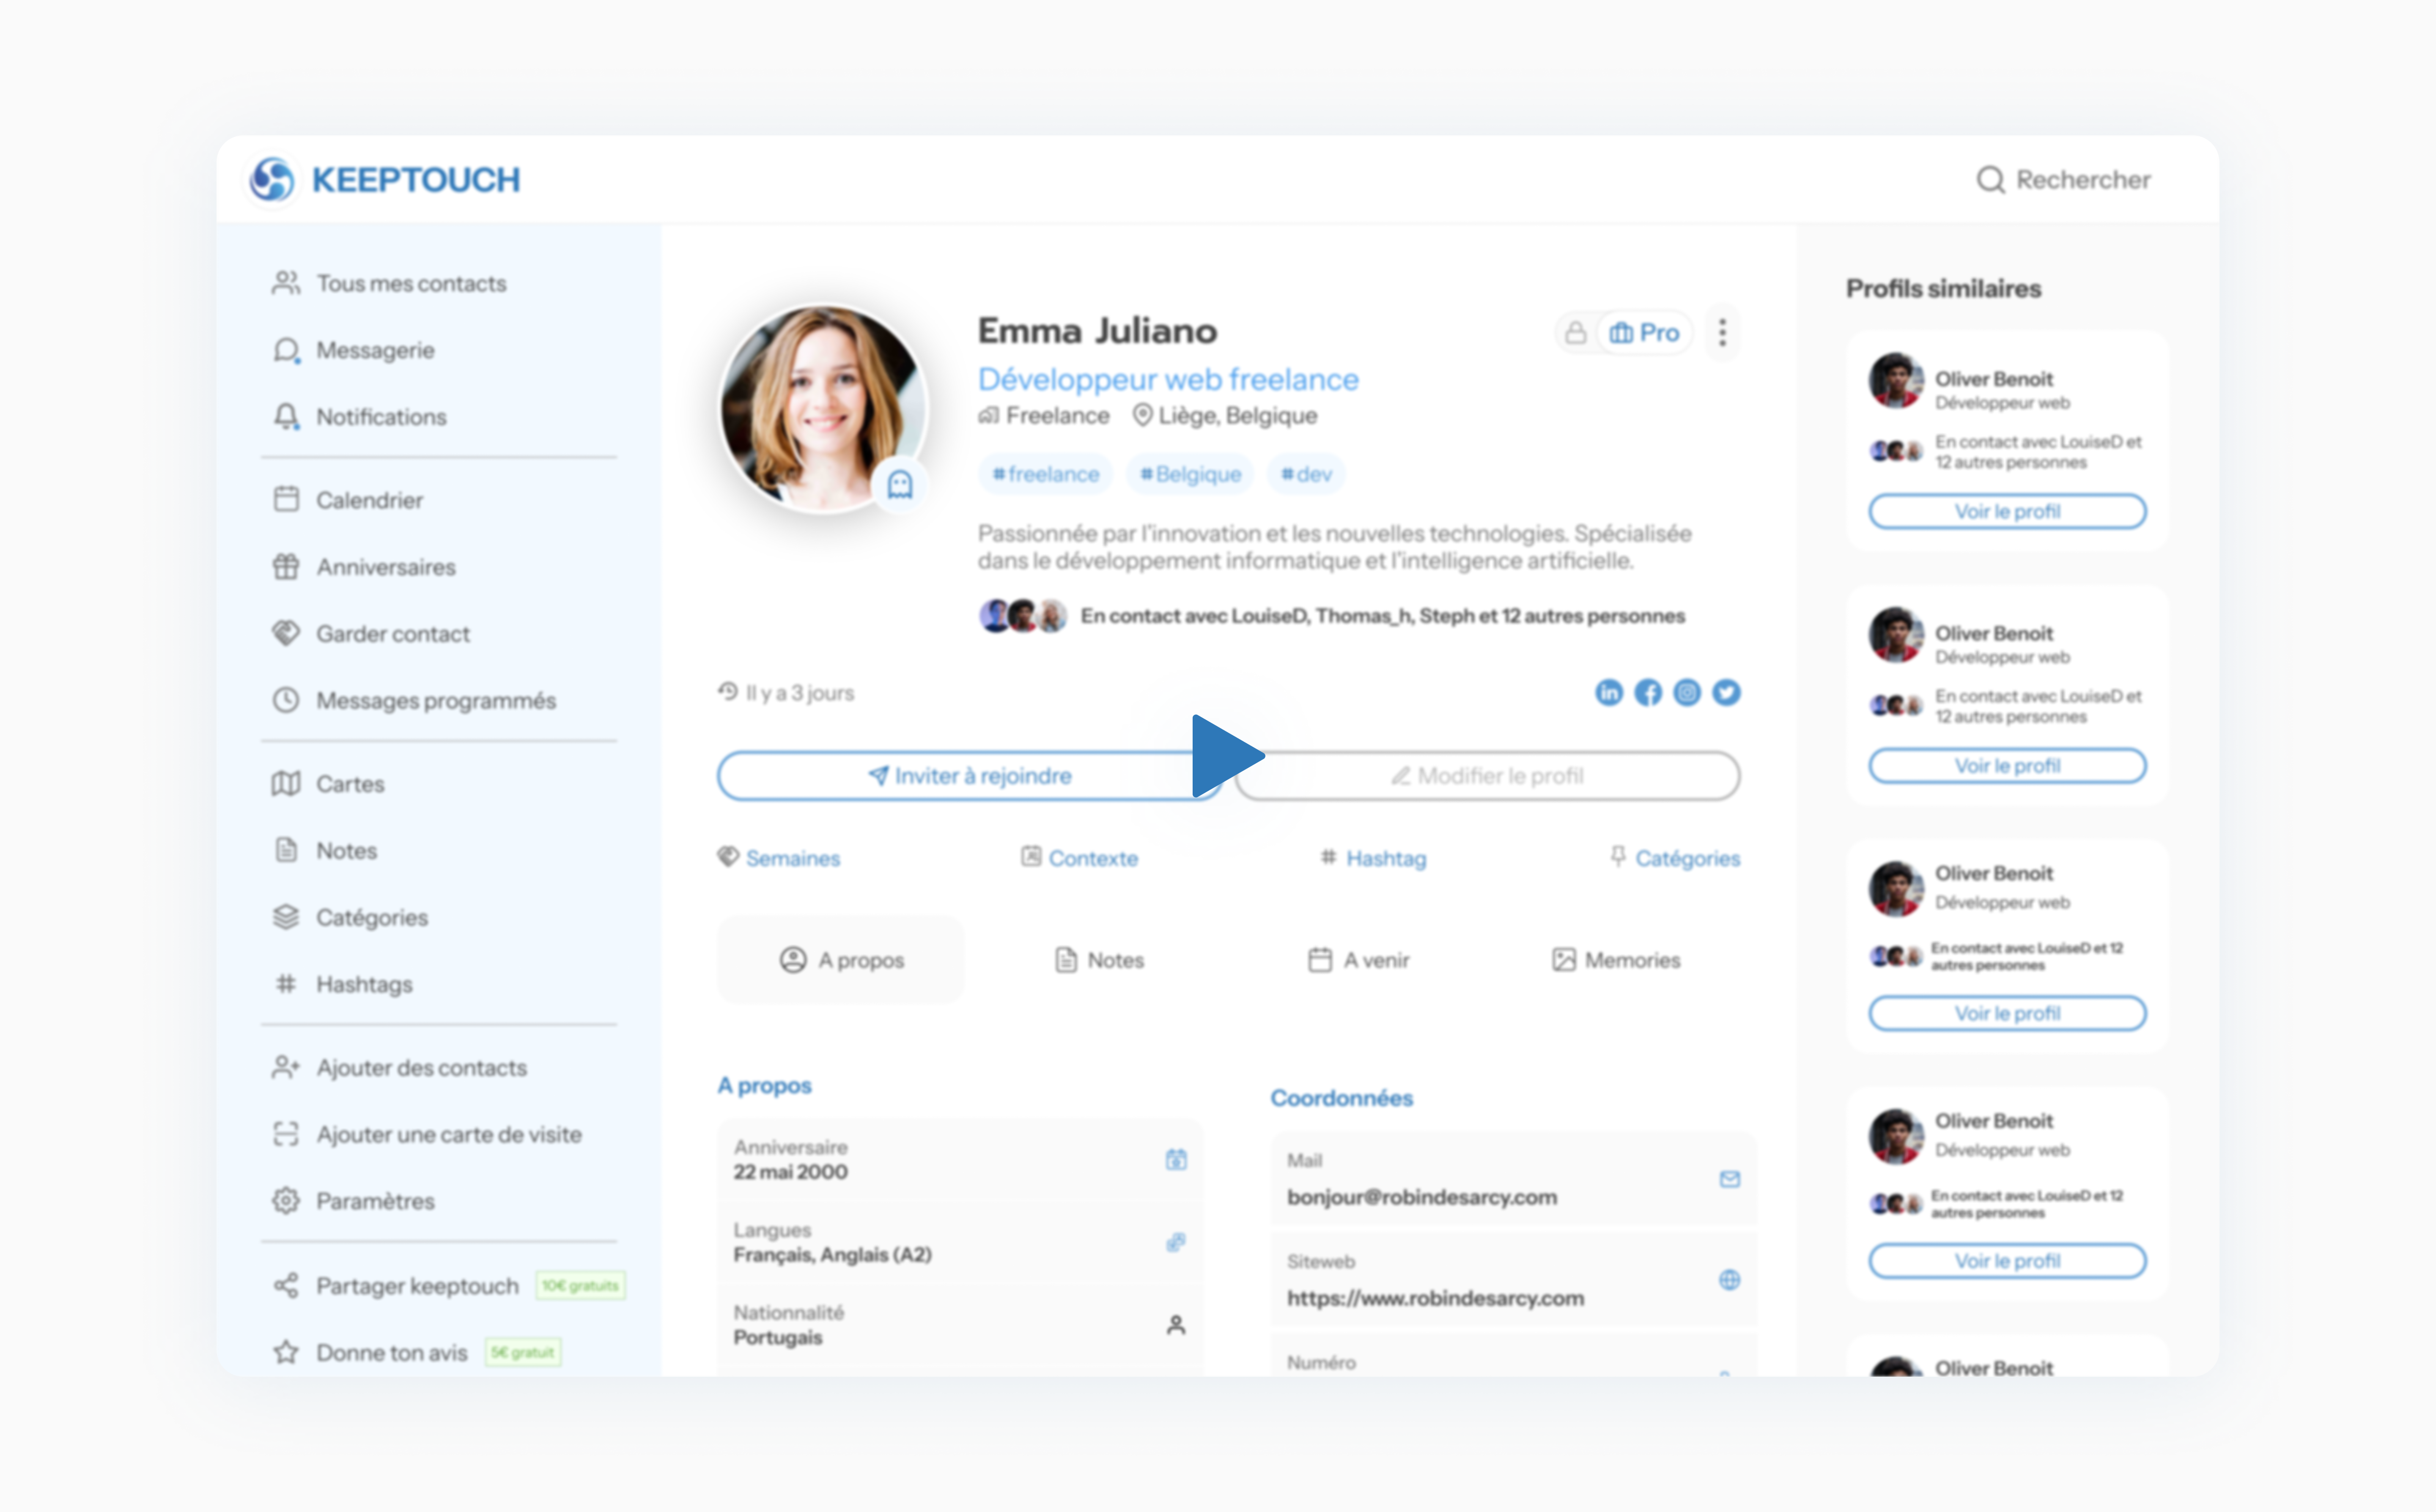Click the Rechercher search field
Viewport: 2436px width, 1512px height.
tap(2065, 180)
